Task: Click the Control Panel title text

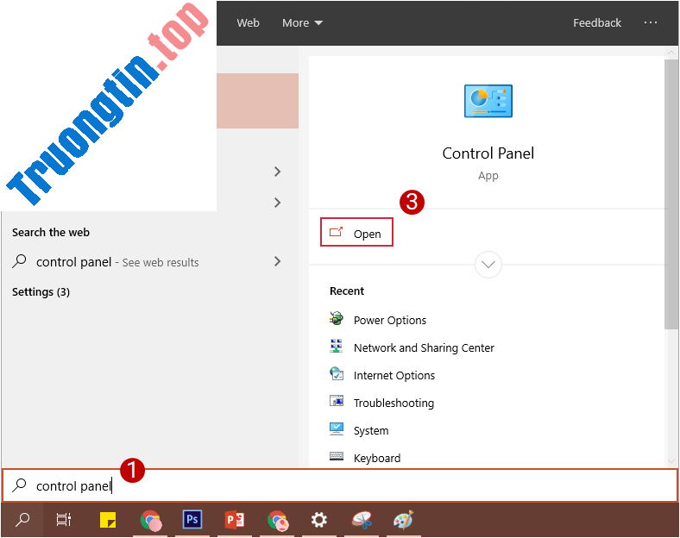Action: click(x=488, y=153)
